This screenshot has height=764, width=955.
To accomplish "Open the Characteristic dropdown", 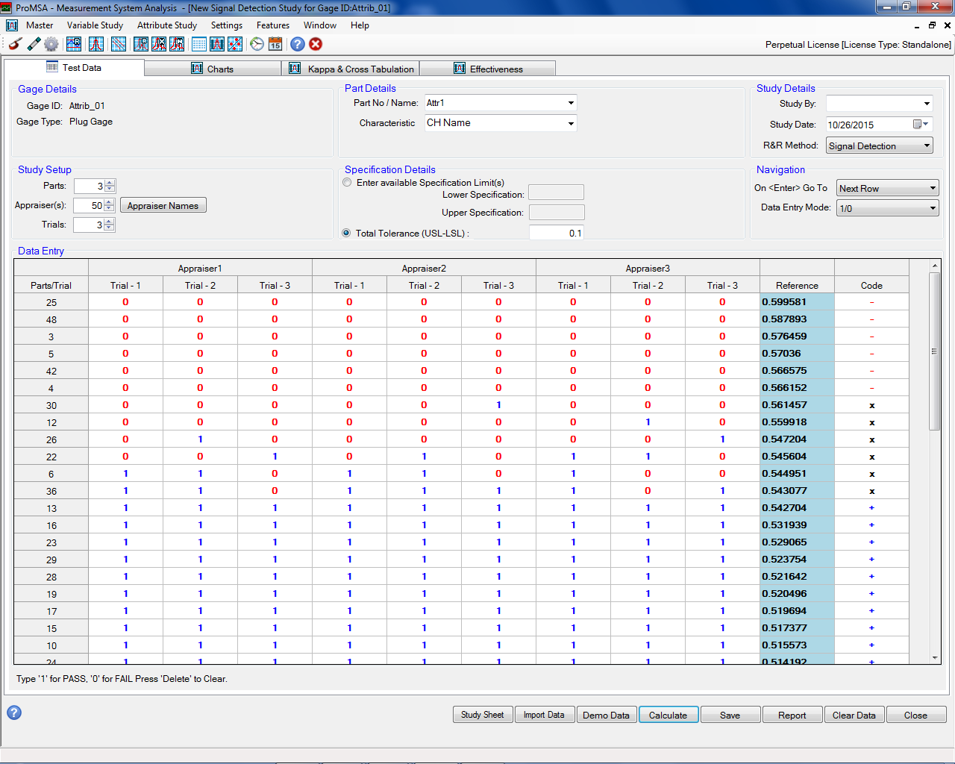I will [571, 123].
